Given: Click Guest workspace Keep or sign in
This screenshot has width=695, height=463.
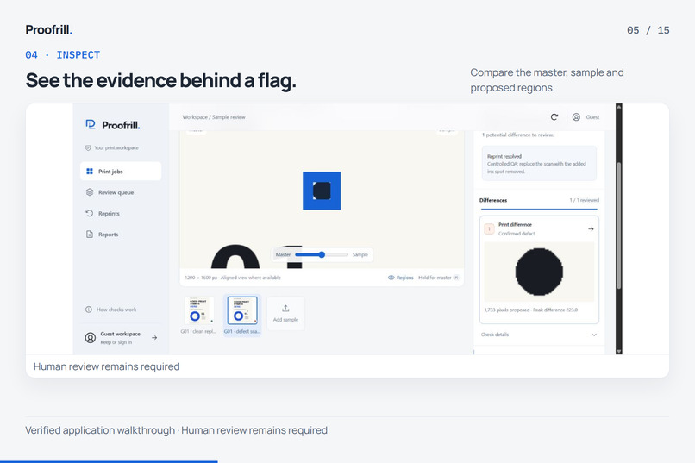Looking at the screenshot, I should (x=121, y=338).
